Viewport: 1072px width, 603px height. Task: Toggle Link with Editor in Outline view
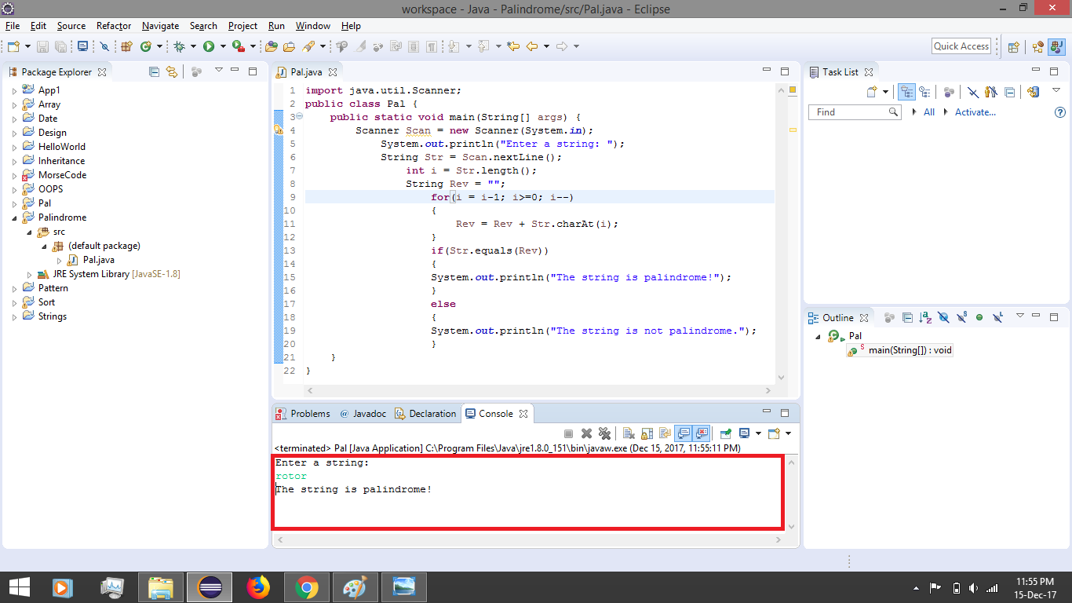[x=888, y=317]
